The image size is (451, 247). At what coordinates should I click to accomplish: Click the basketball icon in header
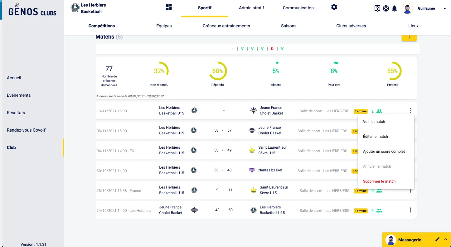[386, 9]
